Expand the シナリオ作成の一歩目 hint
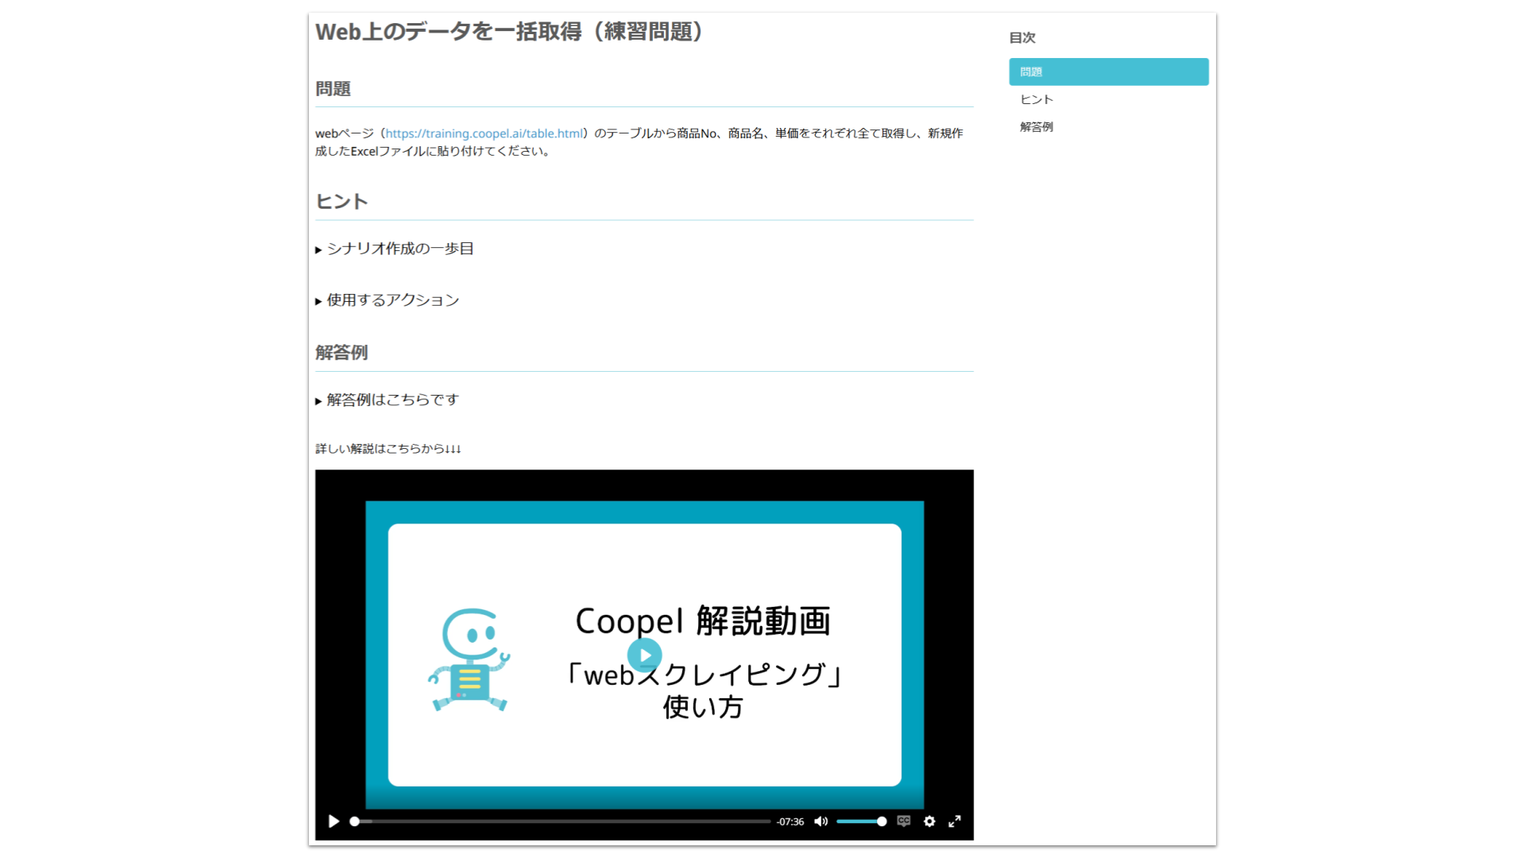Image resolution: width=1525 pixels, height=858 pixels. 395,249
